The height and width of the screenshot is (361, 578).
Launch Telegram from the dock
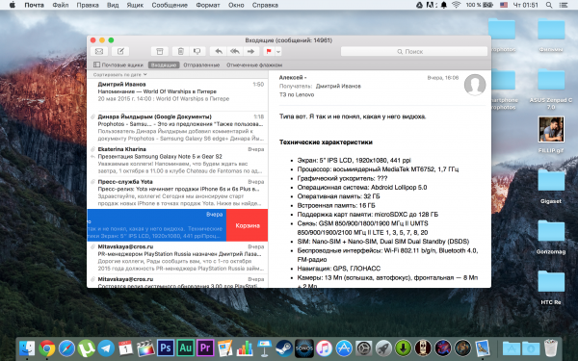106,348
